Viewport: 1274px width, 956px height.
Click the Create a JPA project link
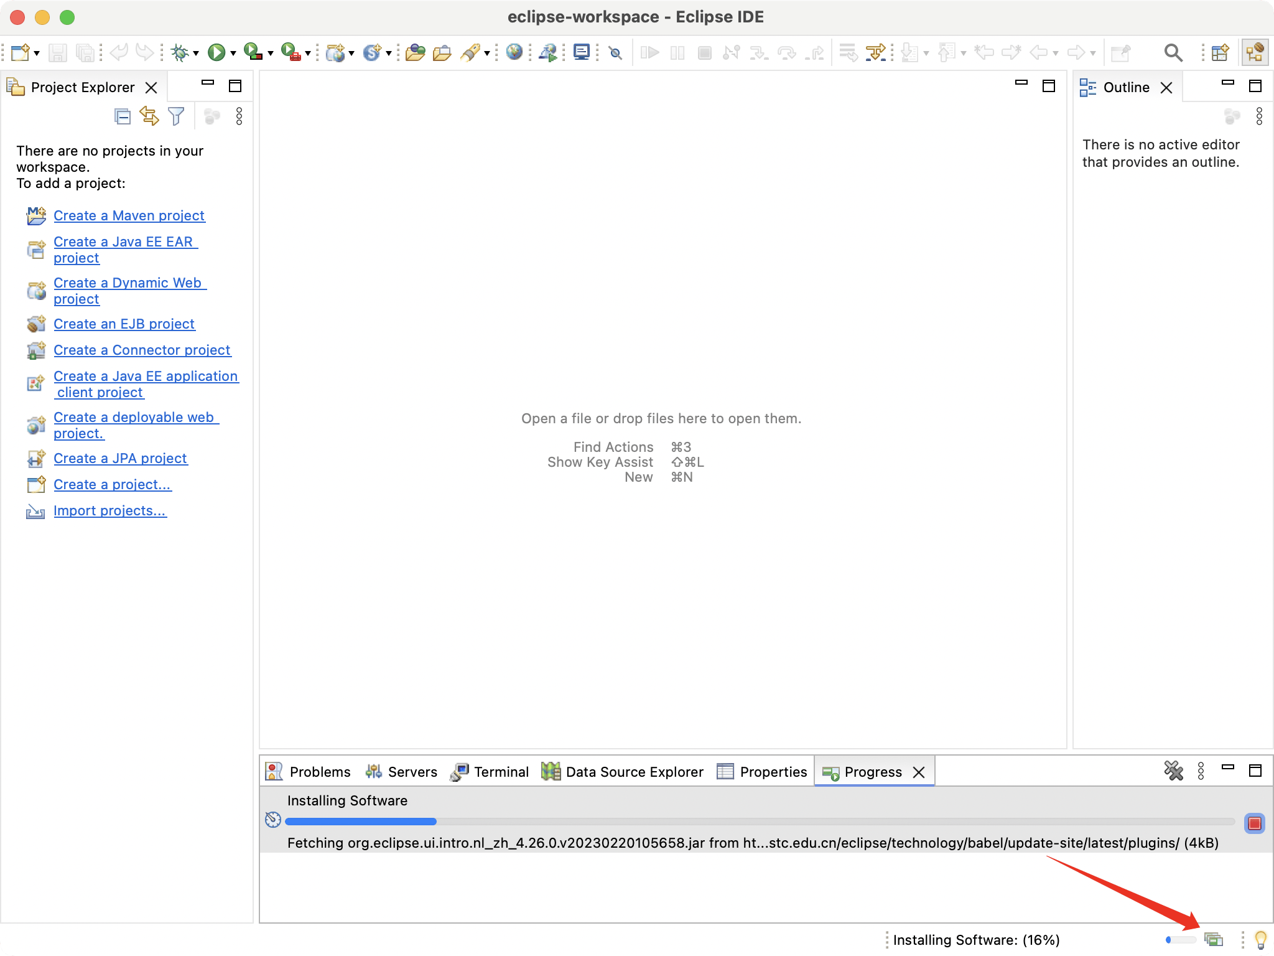pyautogui.click(x=120, y=458)
